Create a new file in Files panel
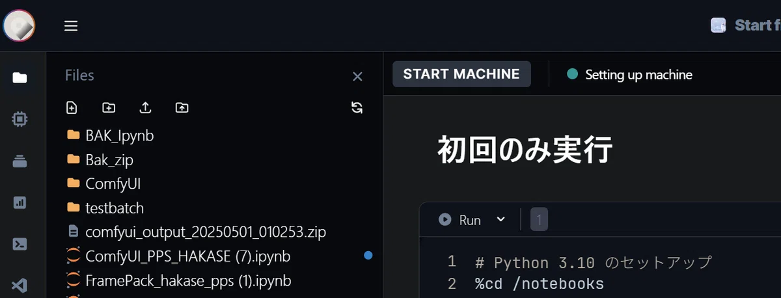The height and width of the screenshot is (298, 781). click(72, 107)
